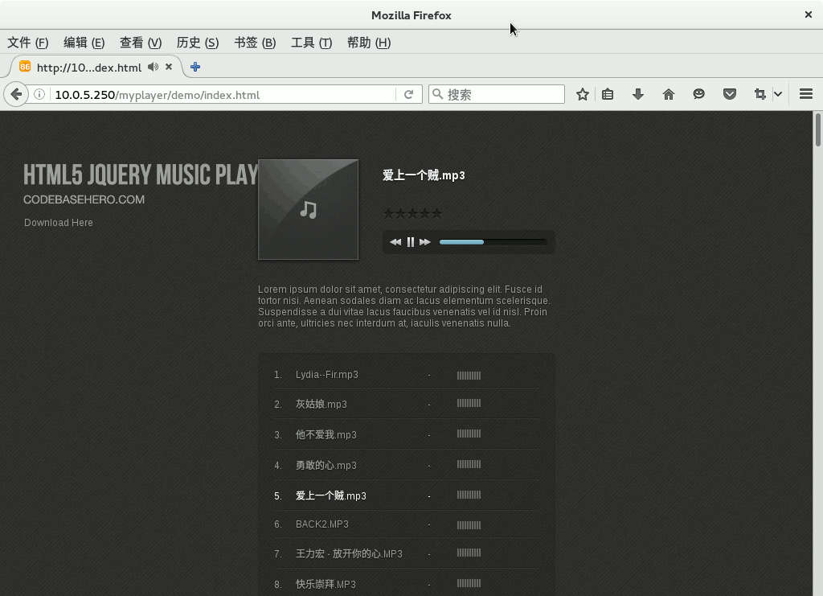Viewport: 823px width, 596px height.
Task: Click the Download Here link
Action: click(x=58, y=223)
